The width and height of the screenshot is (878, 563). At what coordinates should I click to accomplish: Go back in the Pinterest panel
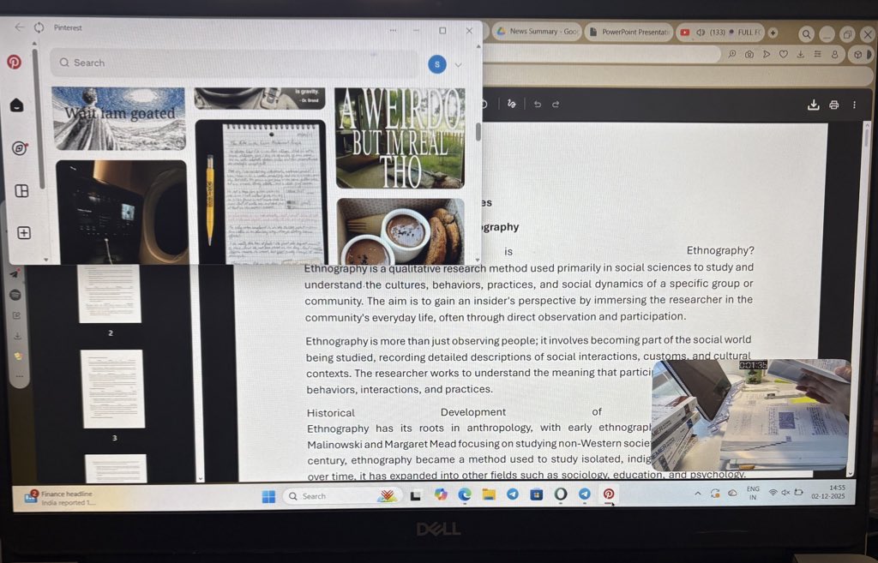19,27
